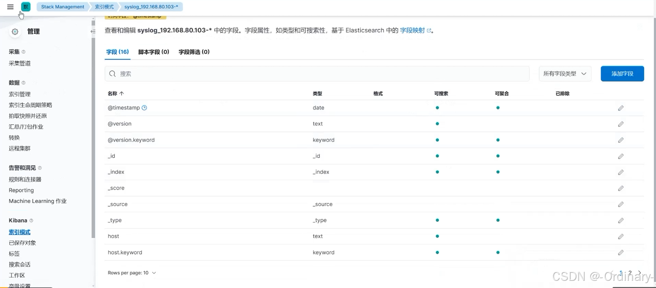
Task: Click the help icon next to 采集
Action: coord(24,52)
